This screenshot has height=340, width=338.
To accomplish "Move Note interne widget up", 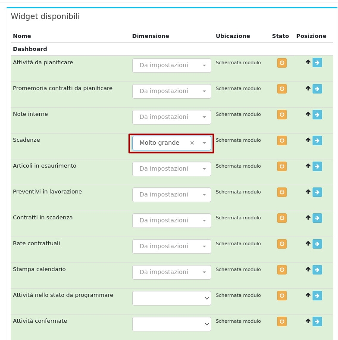I will click(x=308, y=114).
